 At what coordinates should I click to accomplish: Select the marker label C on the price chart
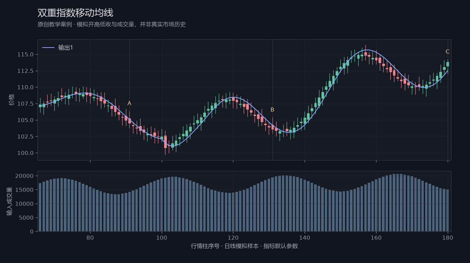click(x=448, y=52)
